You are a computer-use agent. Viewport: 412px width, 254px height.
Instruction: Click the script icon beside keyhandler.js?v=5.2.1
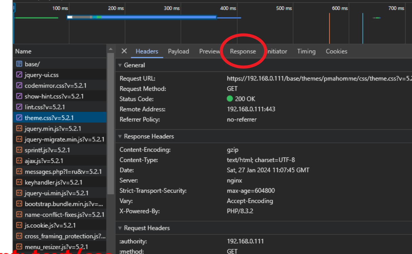point(19,182)
